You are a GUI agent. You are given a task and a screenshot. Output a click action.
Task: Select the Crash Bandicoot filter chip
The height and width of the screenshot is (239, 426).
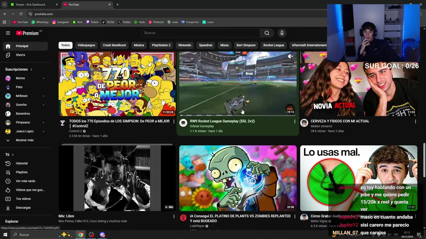click(114, 45)
